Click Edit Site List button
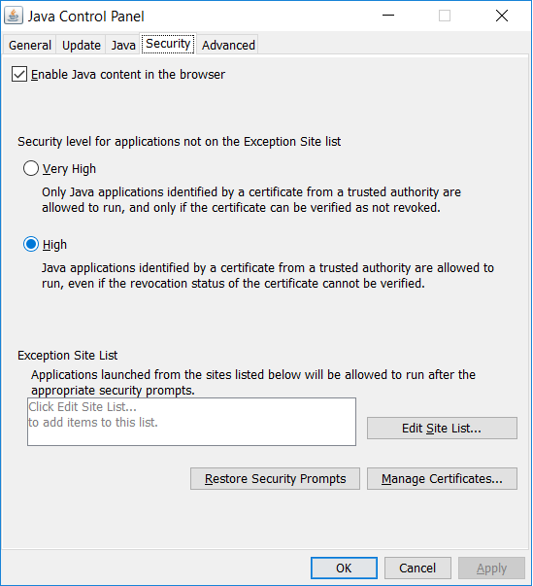The width and height of the screenshot is (533, 586). pyautogui.click(x=442, y=428)
